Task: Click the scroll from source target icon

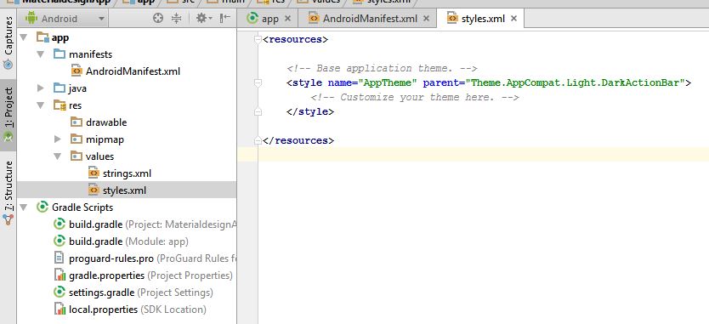Action: coord(158,18)
